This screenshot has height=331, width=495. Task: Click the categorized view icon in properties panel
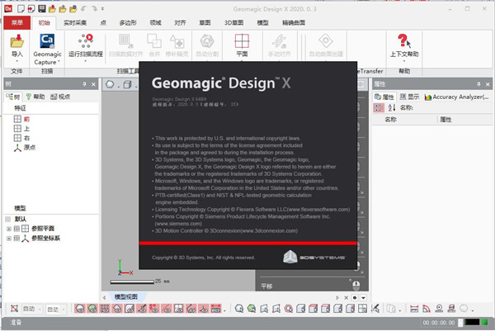379,107
